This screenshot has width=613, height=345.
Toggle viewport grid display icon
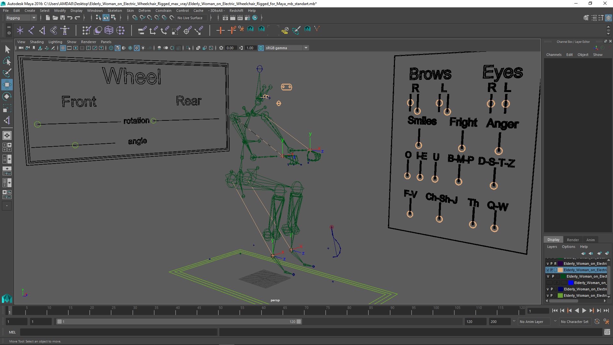(63, 48)
